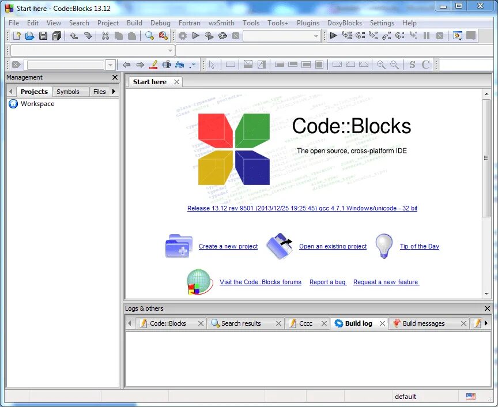This screenshot has height=407, width=498.
Task: Click the Step out debug icon
Action: click(x=387, y=36)
